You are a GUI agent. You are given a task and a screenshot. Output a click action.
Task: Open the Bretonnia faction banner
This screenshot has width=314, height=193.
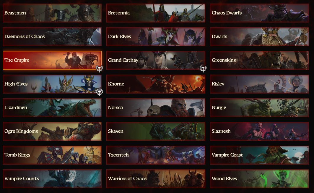(x=156, y=13)
